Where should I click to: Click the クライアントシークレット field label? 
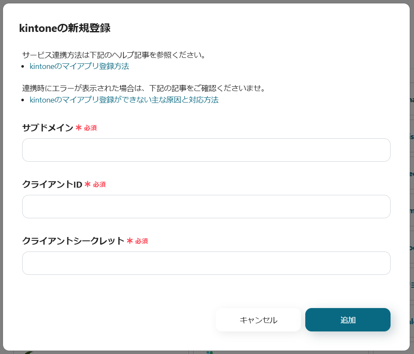(x=73, y=241)
